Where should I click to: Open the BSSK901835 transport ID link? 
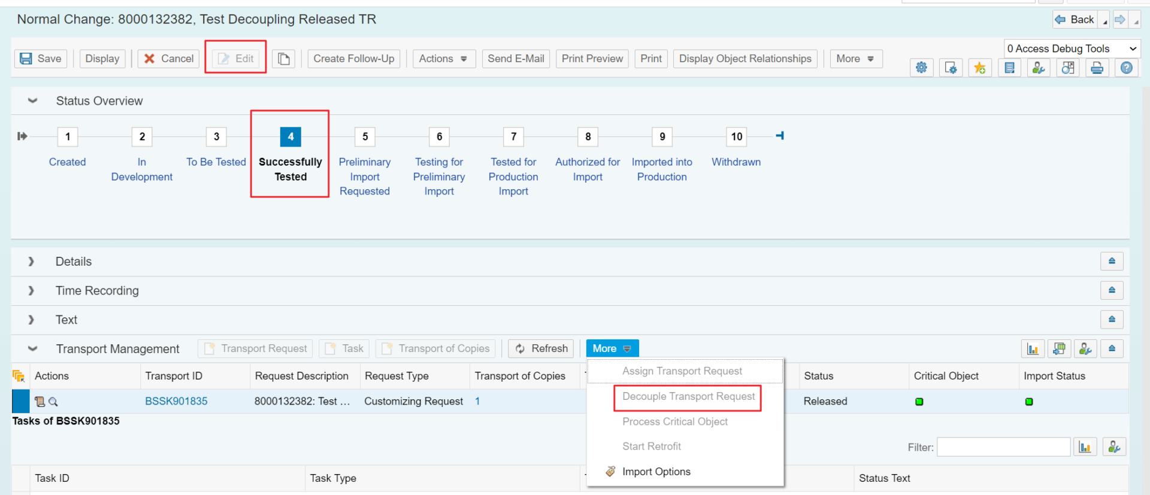pos(176,401)
